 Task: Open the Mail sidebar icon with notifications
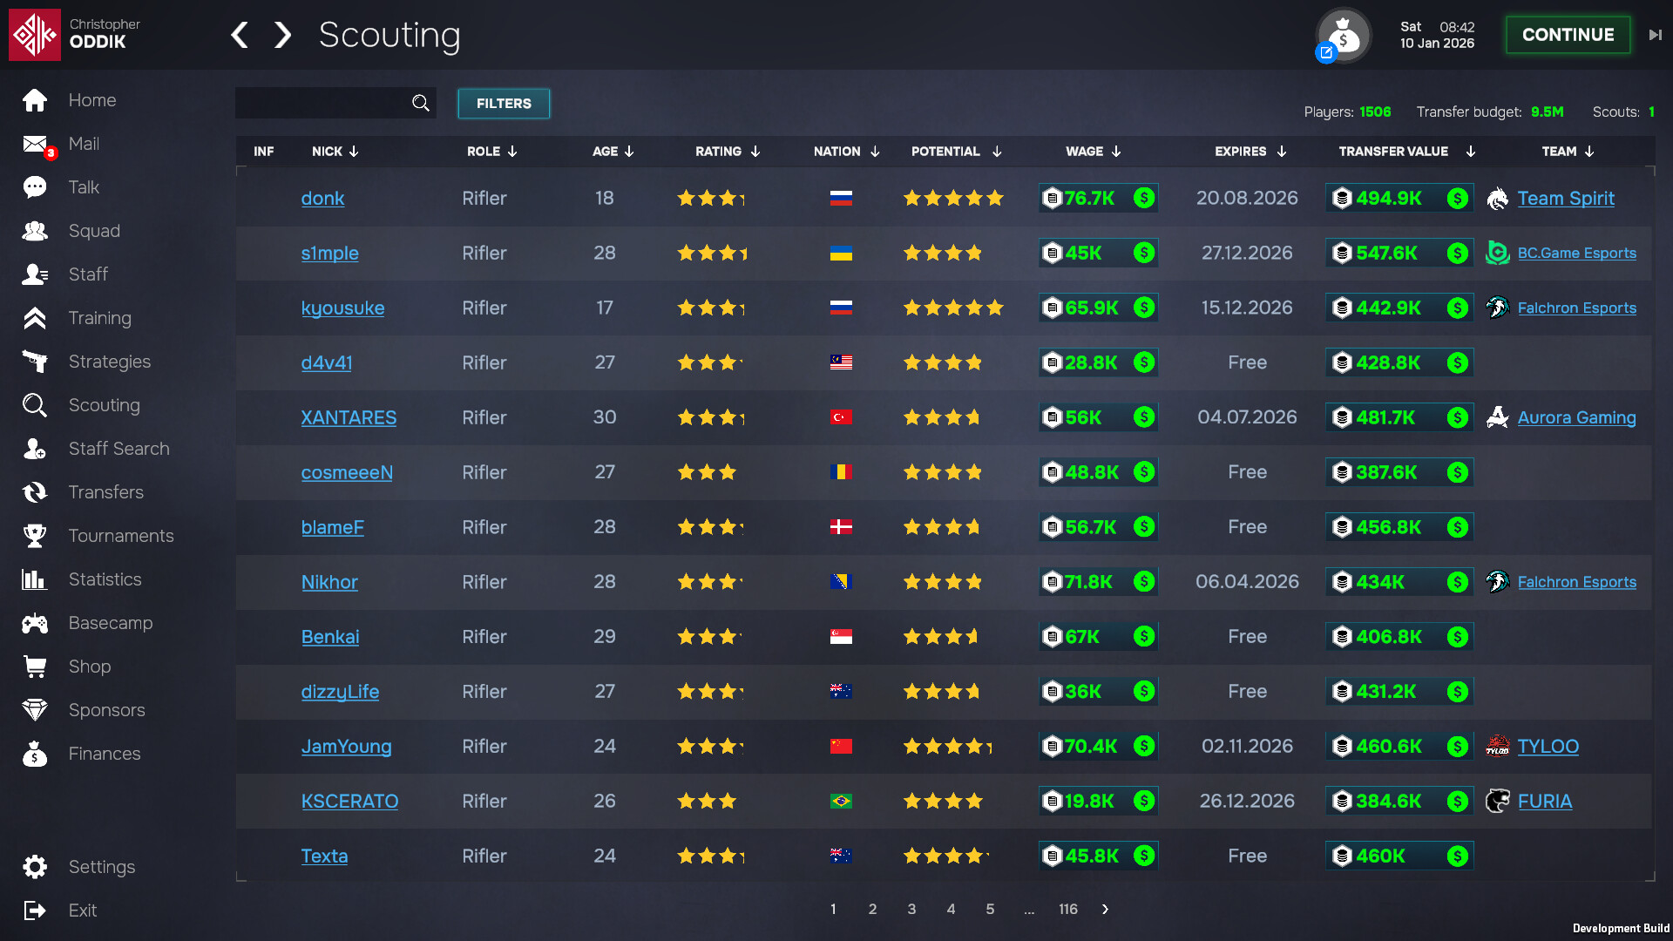(x=35, y=144)
